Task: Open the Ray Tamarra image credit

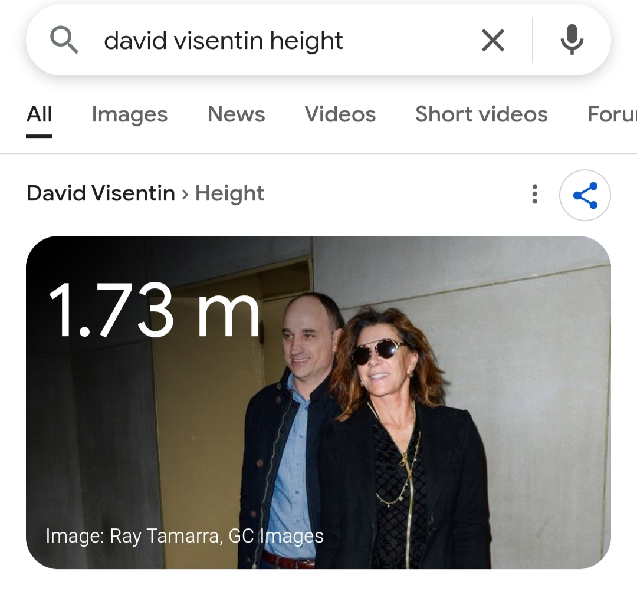Action: tap(185, 535)
